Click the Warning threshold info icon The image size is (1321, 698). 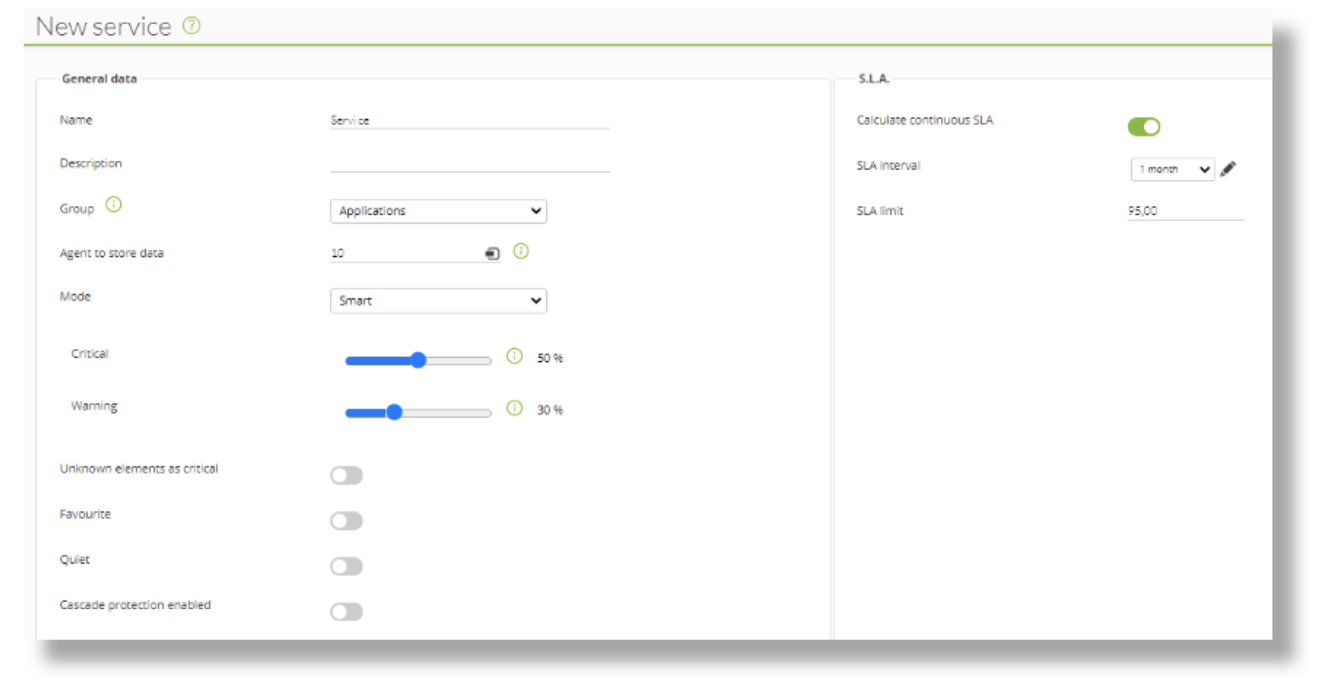(x=515, y=408)
